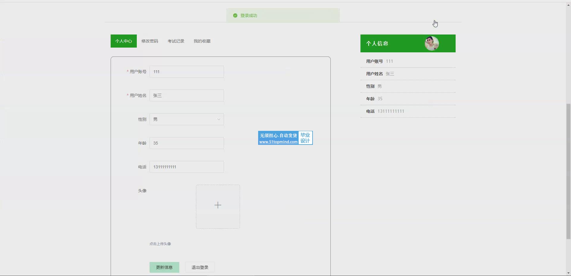Click the scrollbar up arrow
The image size is (571, 276).
tap(568, 5)
